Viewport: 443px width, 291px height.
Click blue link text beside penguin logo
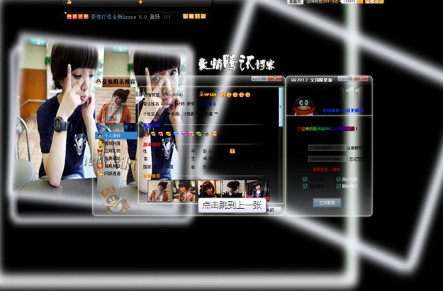342,110
